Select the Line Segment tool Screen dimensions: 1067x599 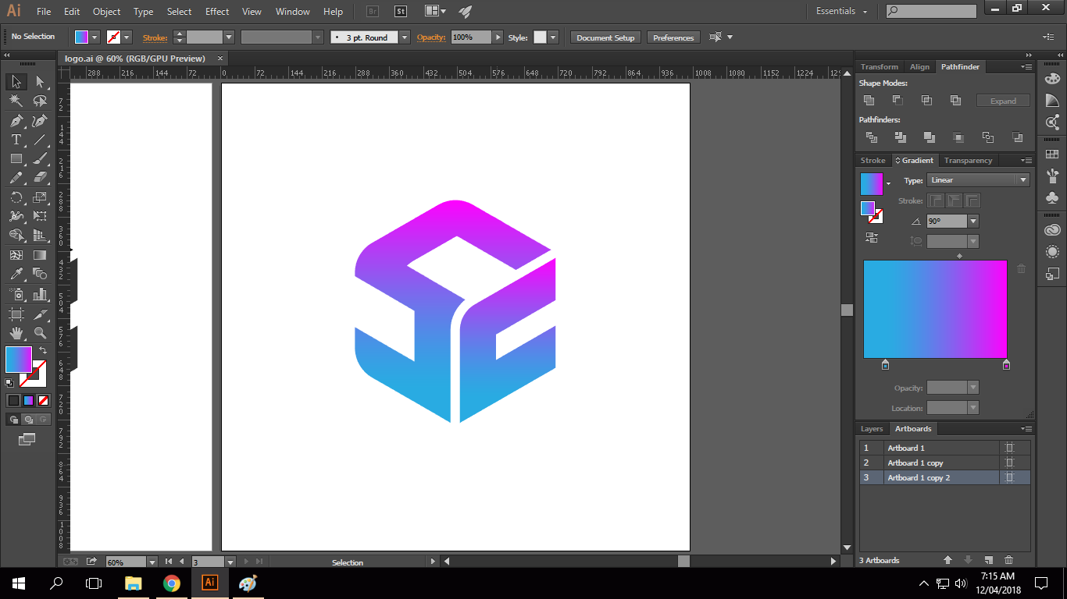click(x=40, y=140)
